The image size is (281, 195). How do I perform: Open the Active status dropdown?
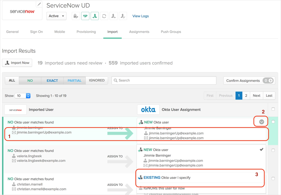tap(57, 16)
